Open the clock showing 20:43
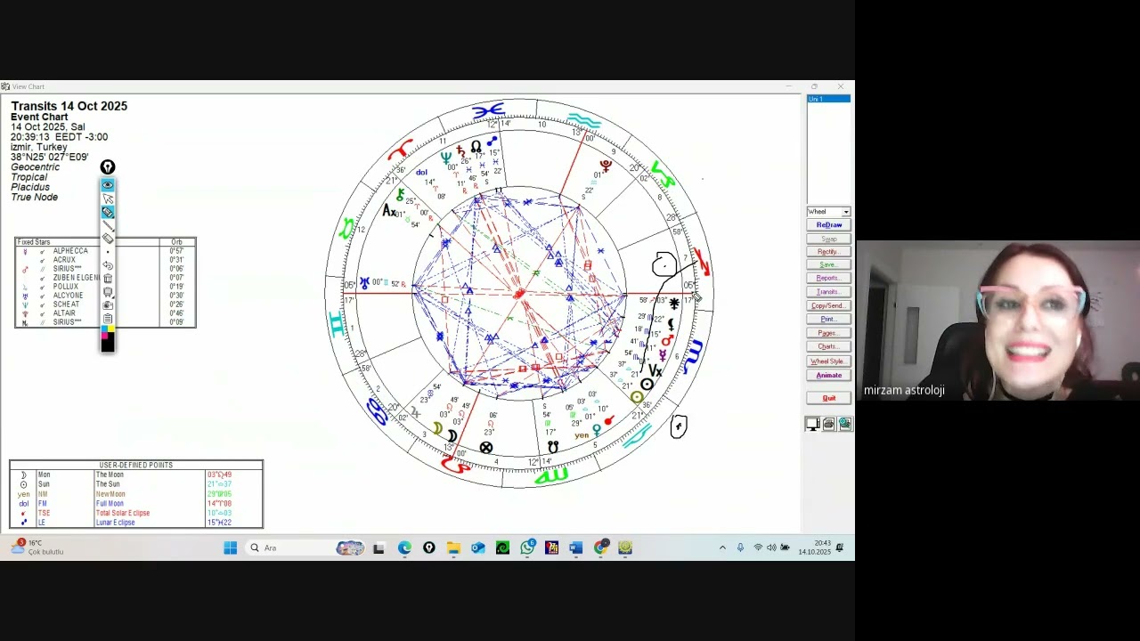Viewport: 1140px width, 641px height. [814, 548]
